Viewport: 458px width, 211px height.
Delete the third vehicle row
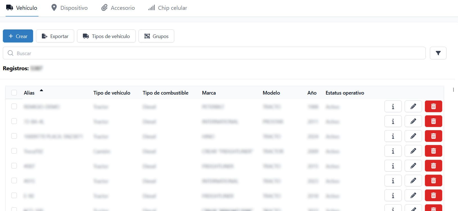coord(433,136)
